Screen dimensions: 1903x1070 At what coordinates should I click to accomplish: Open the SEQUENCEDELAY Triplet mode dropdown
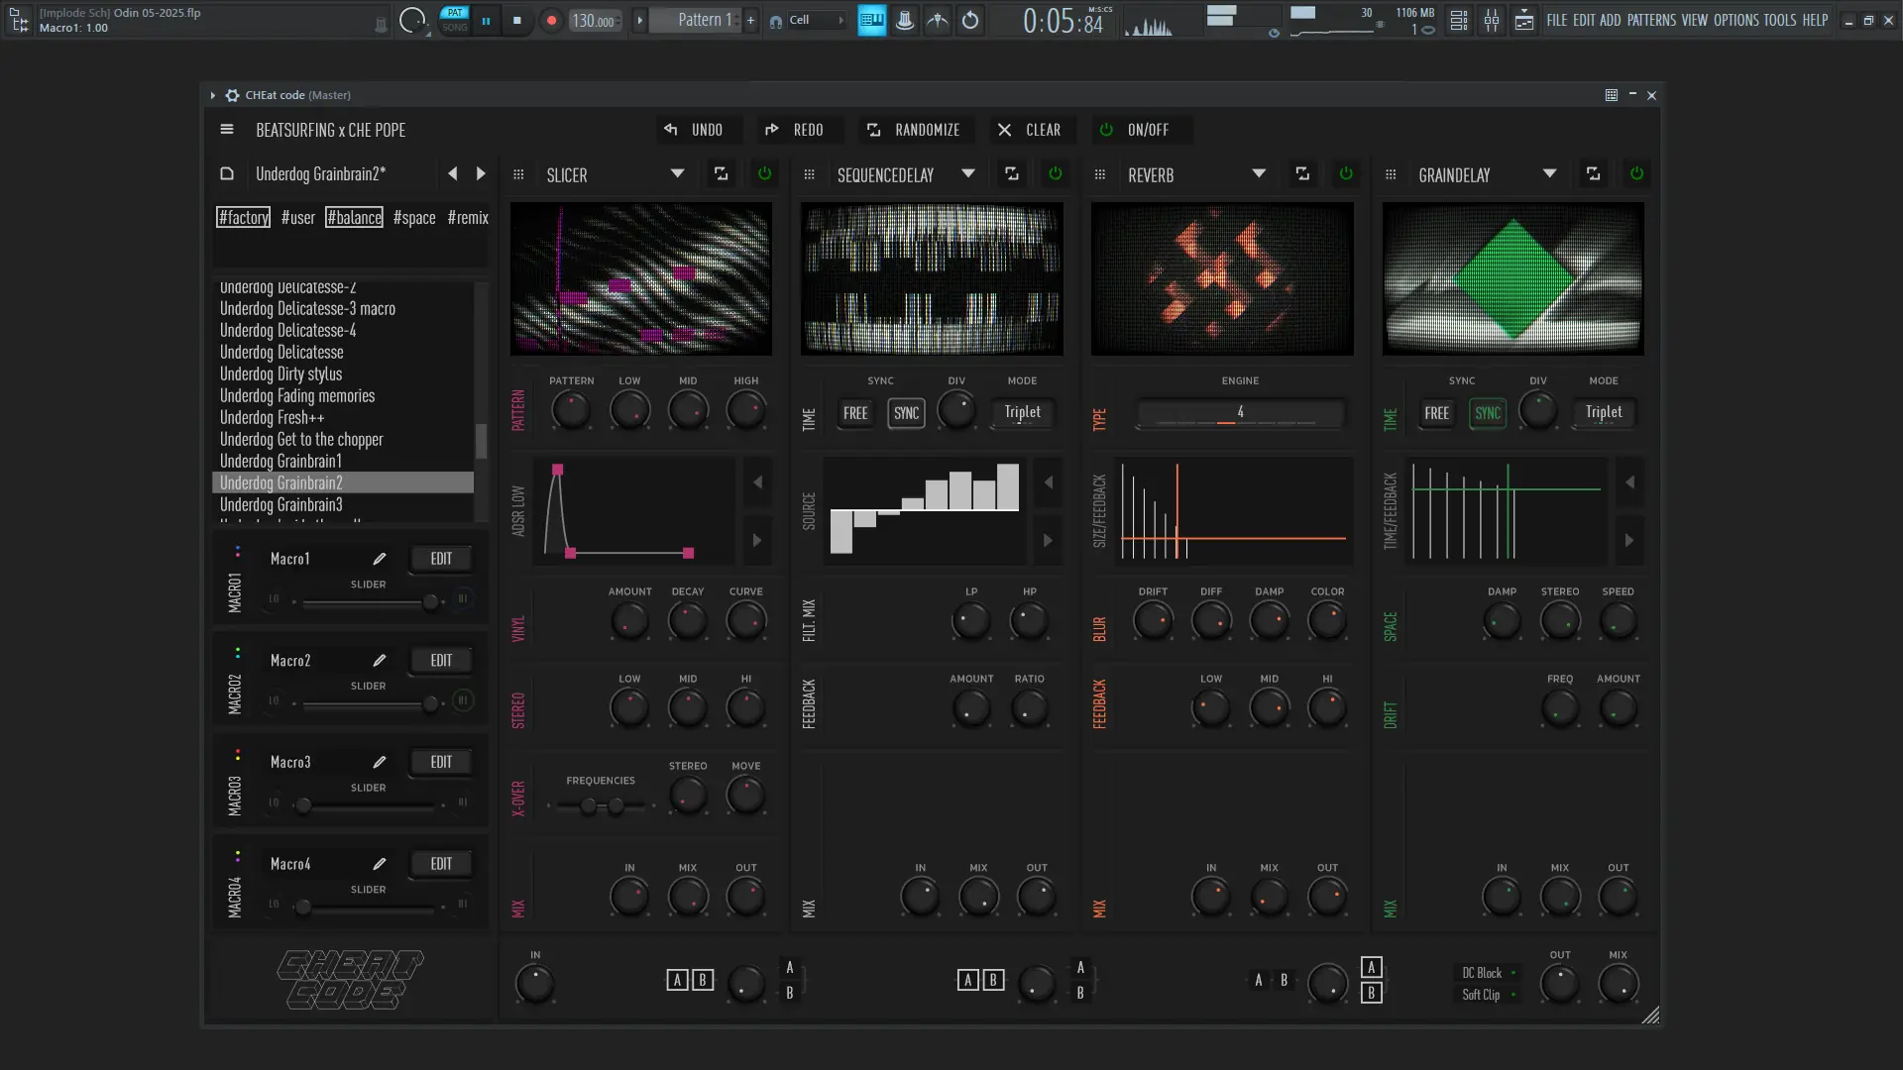(x=1022, y=413)
